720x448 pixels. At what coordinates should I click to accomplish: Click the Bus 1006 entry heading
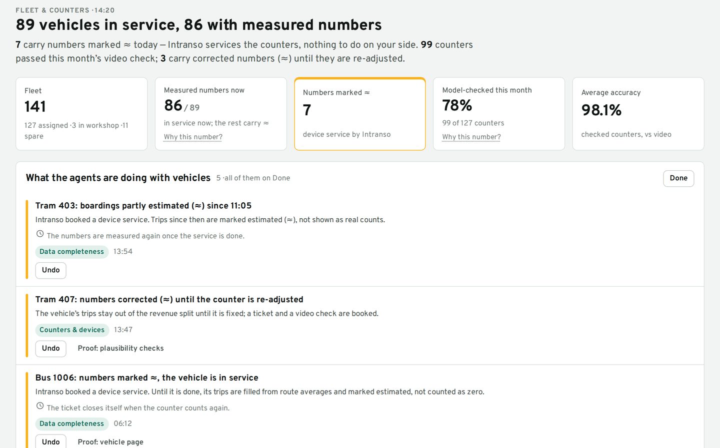point(147,378)
